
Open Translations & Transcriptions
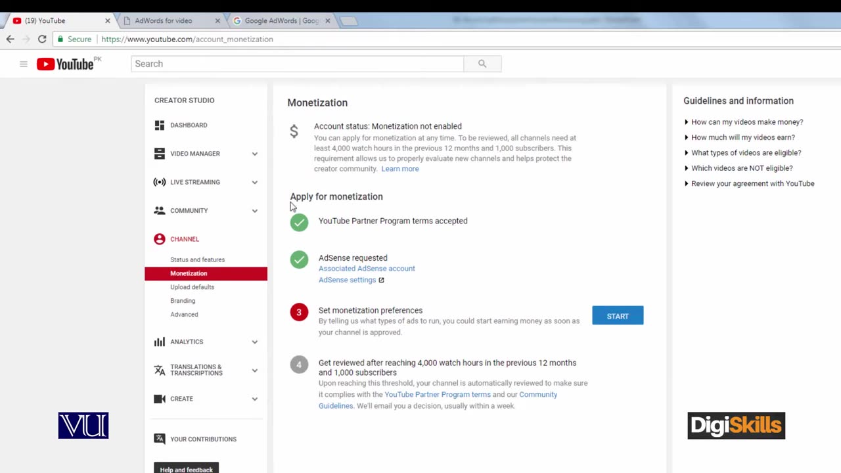(x=196, y=370)
